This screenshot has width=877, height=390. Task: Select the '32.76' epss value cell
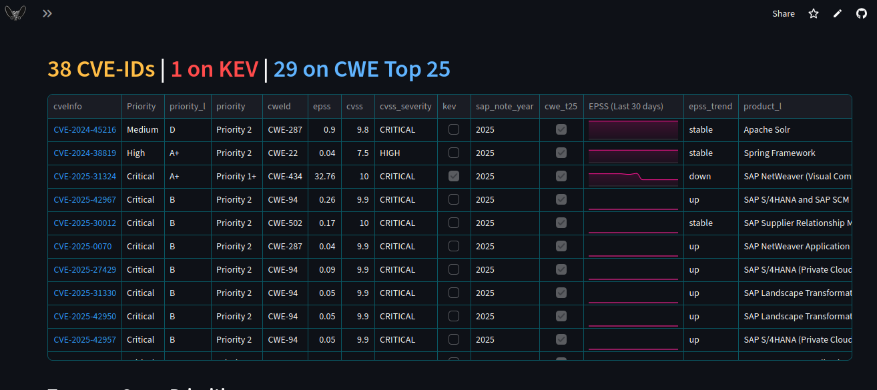pyautogui.click(x=324, y=176)
